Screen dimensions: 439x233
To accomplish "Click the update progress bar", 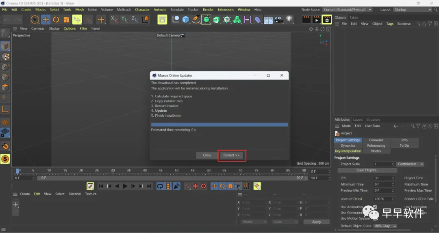I will [x=219, y=125].
